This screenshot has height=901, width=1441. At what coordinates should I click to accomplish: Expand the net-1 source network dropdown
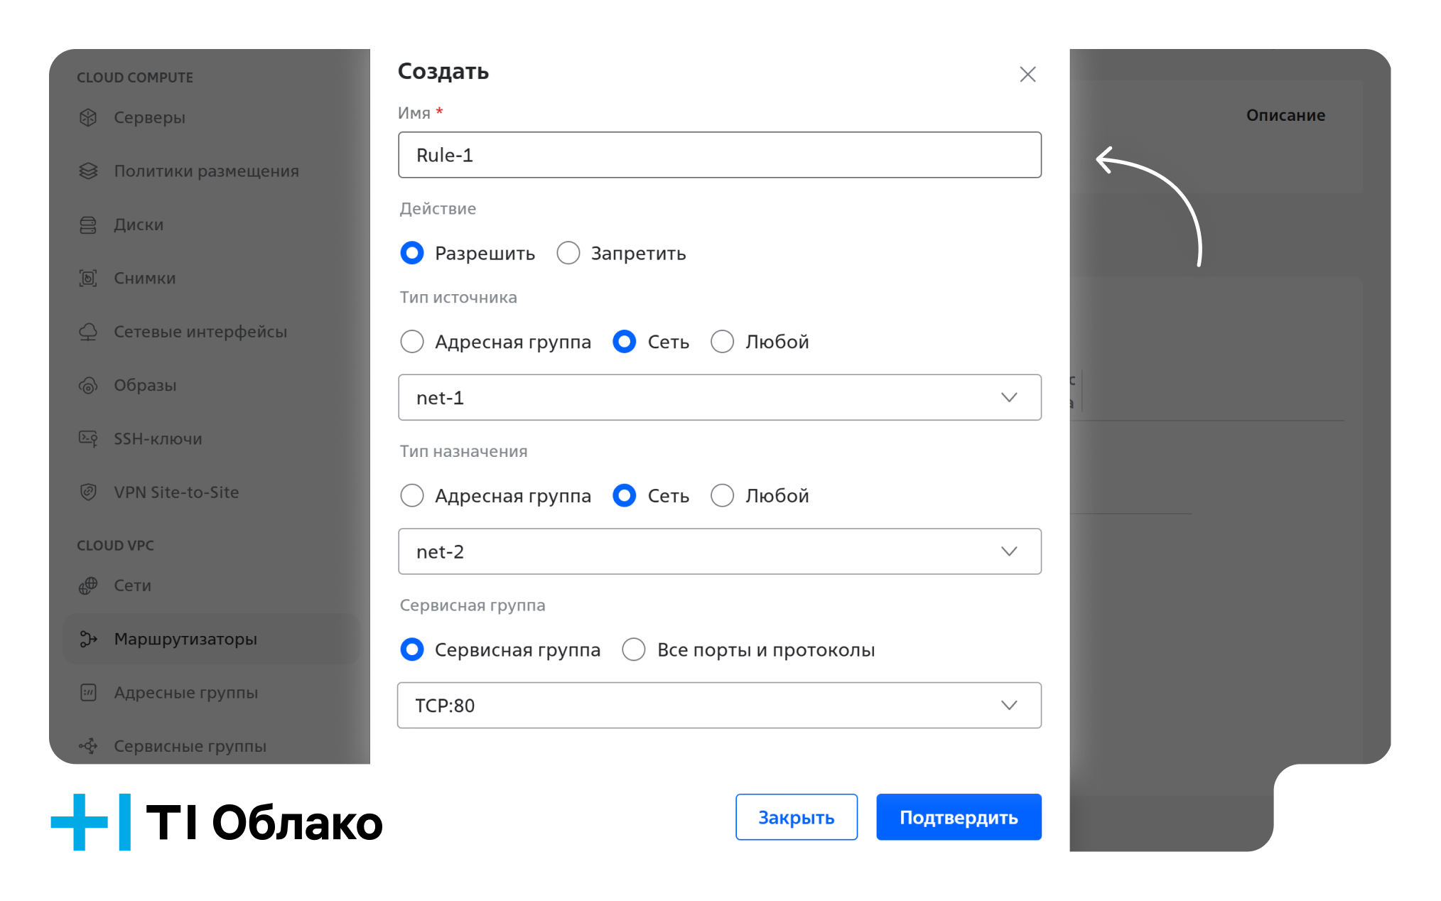click(x=719, y=398)
